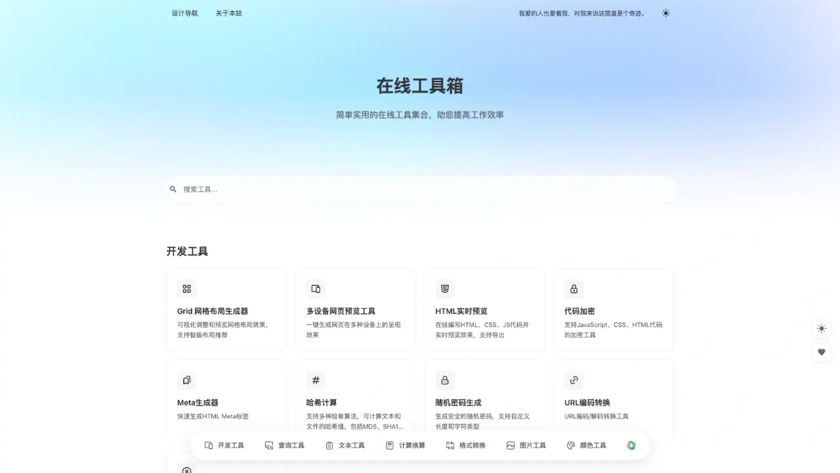Image resolution: width=840 pixels, height=473 pixels.
Task: Open 关于本站 from the top navigation
Action: coord(228,13)
